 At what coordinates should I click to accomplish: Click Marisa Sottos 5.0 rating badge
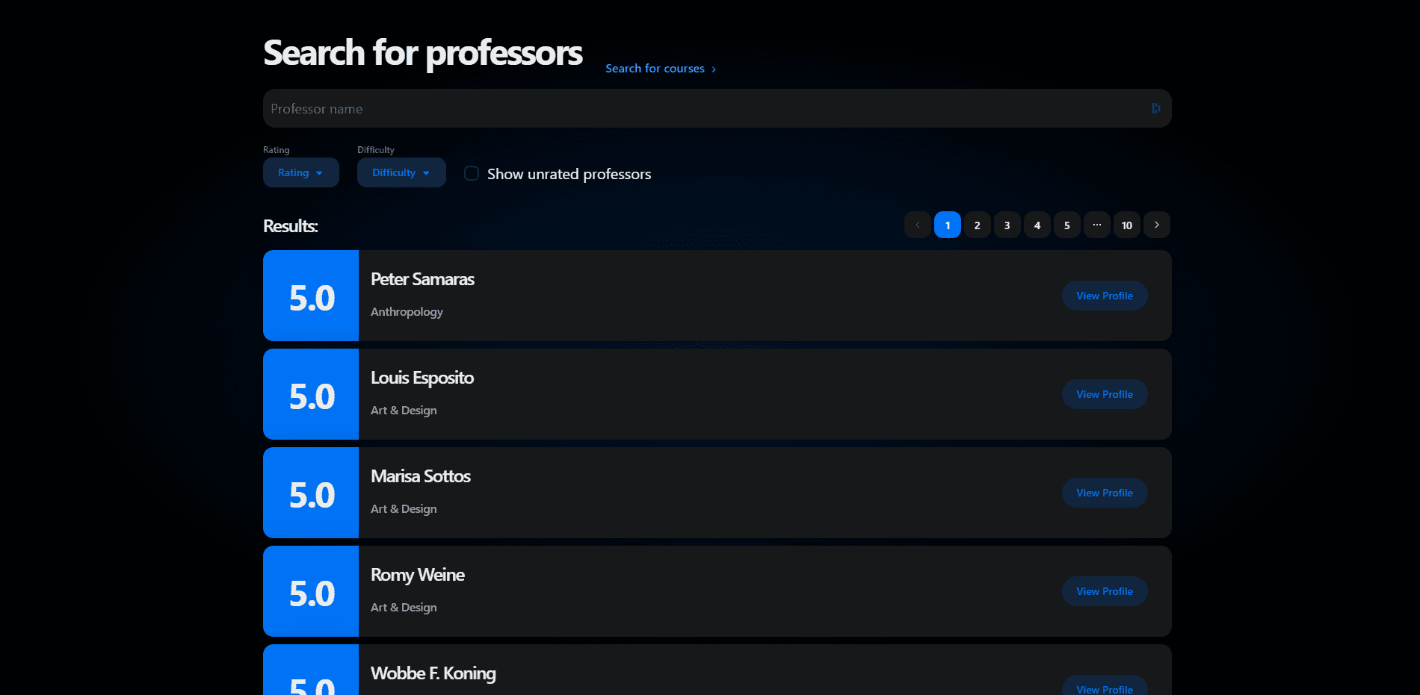(311, 493)
